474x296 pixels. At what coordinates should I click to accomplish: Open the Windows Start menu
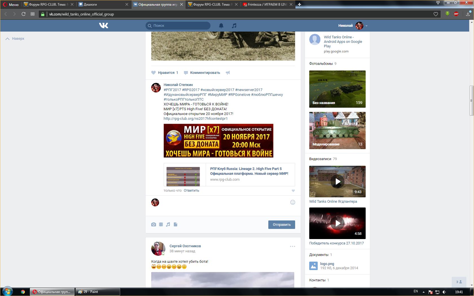pos(8,291)
